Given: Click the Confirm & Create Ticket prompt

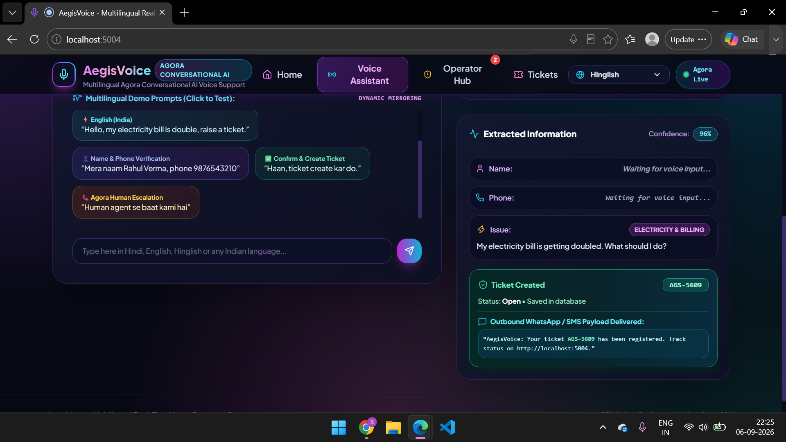Looking at the screenshot, I should [312, 163].
